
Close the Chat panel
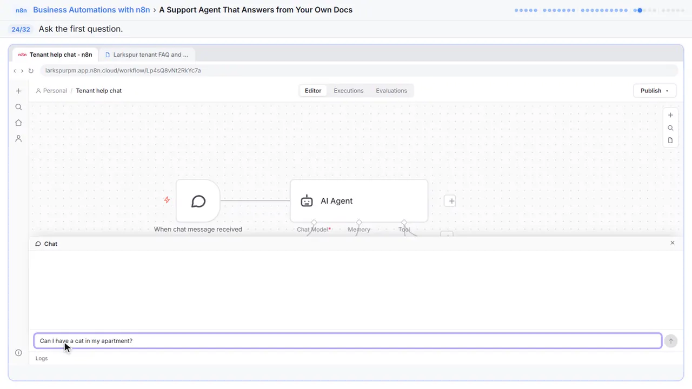(673, 243)
